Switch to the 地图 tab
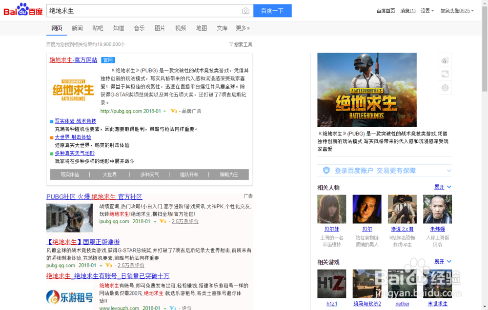Screen dimensions: 488x310 [x=202, y=28]
